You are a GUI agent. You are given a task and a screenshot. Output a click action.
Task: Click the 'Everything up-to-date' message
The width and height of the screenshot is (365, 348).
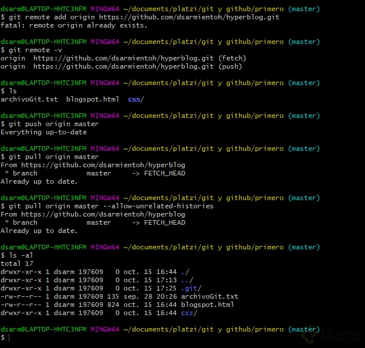44,132
